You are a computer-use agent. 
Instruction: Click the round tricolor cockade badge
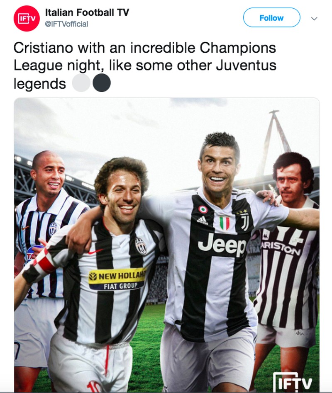point(203,209)
